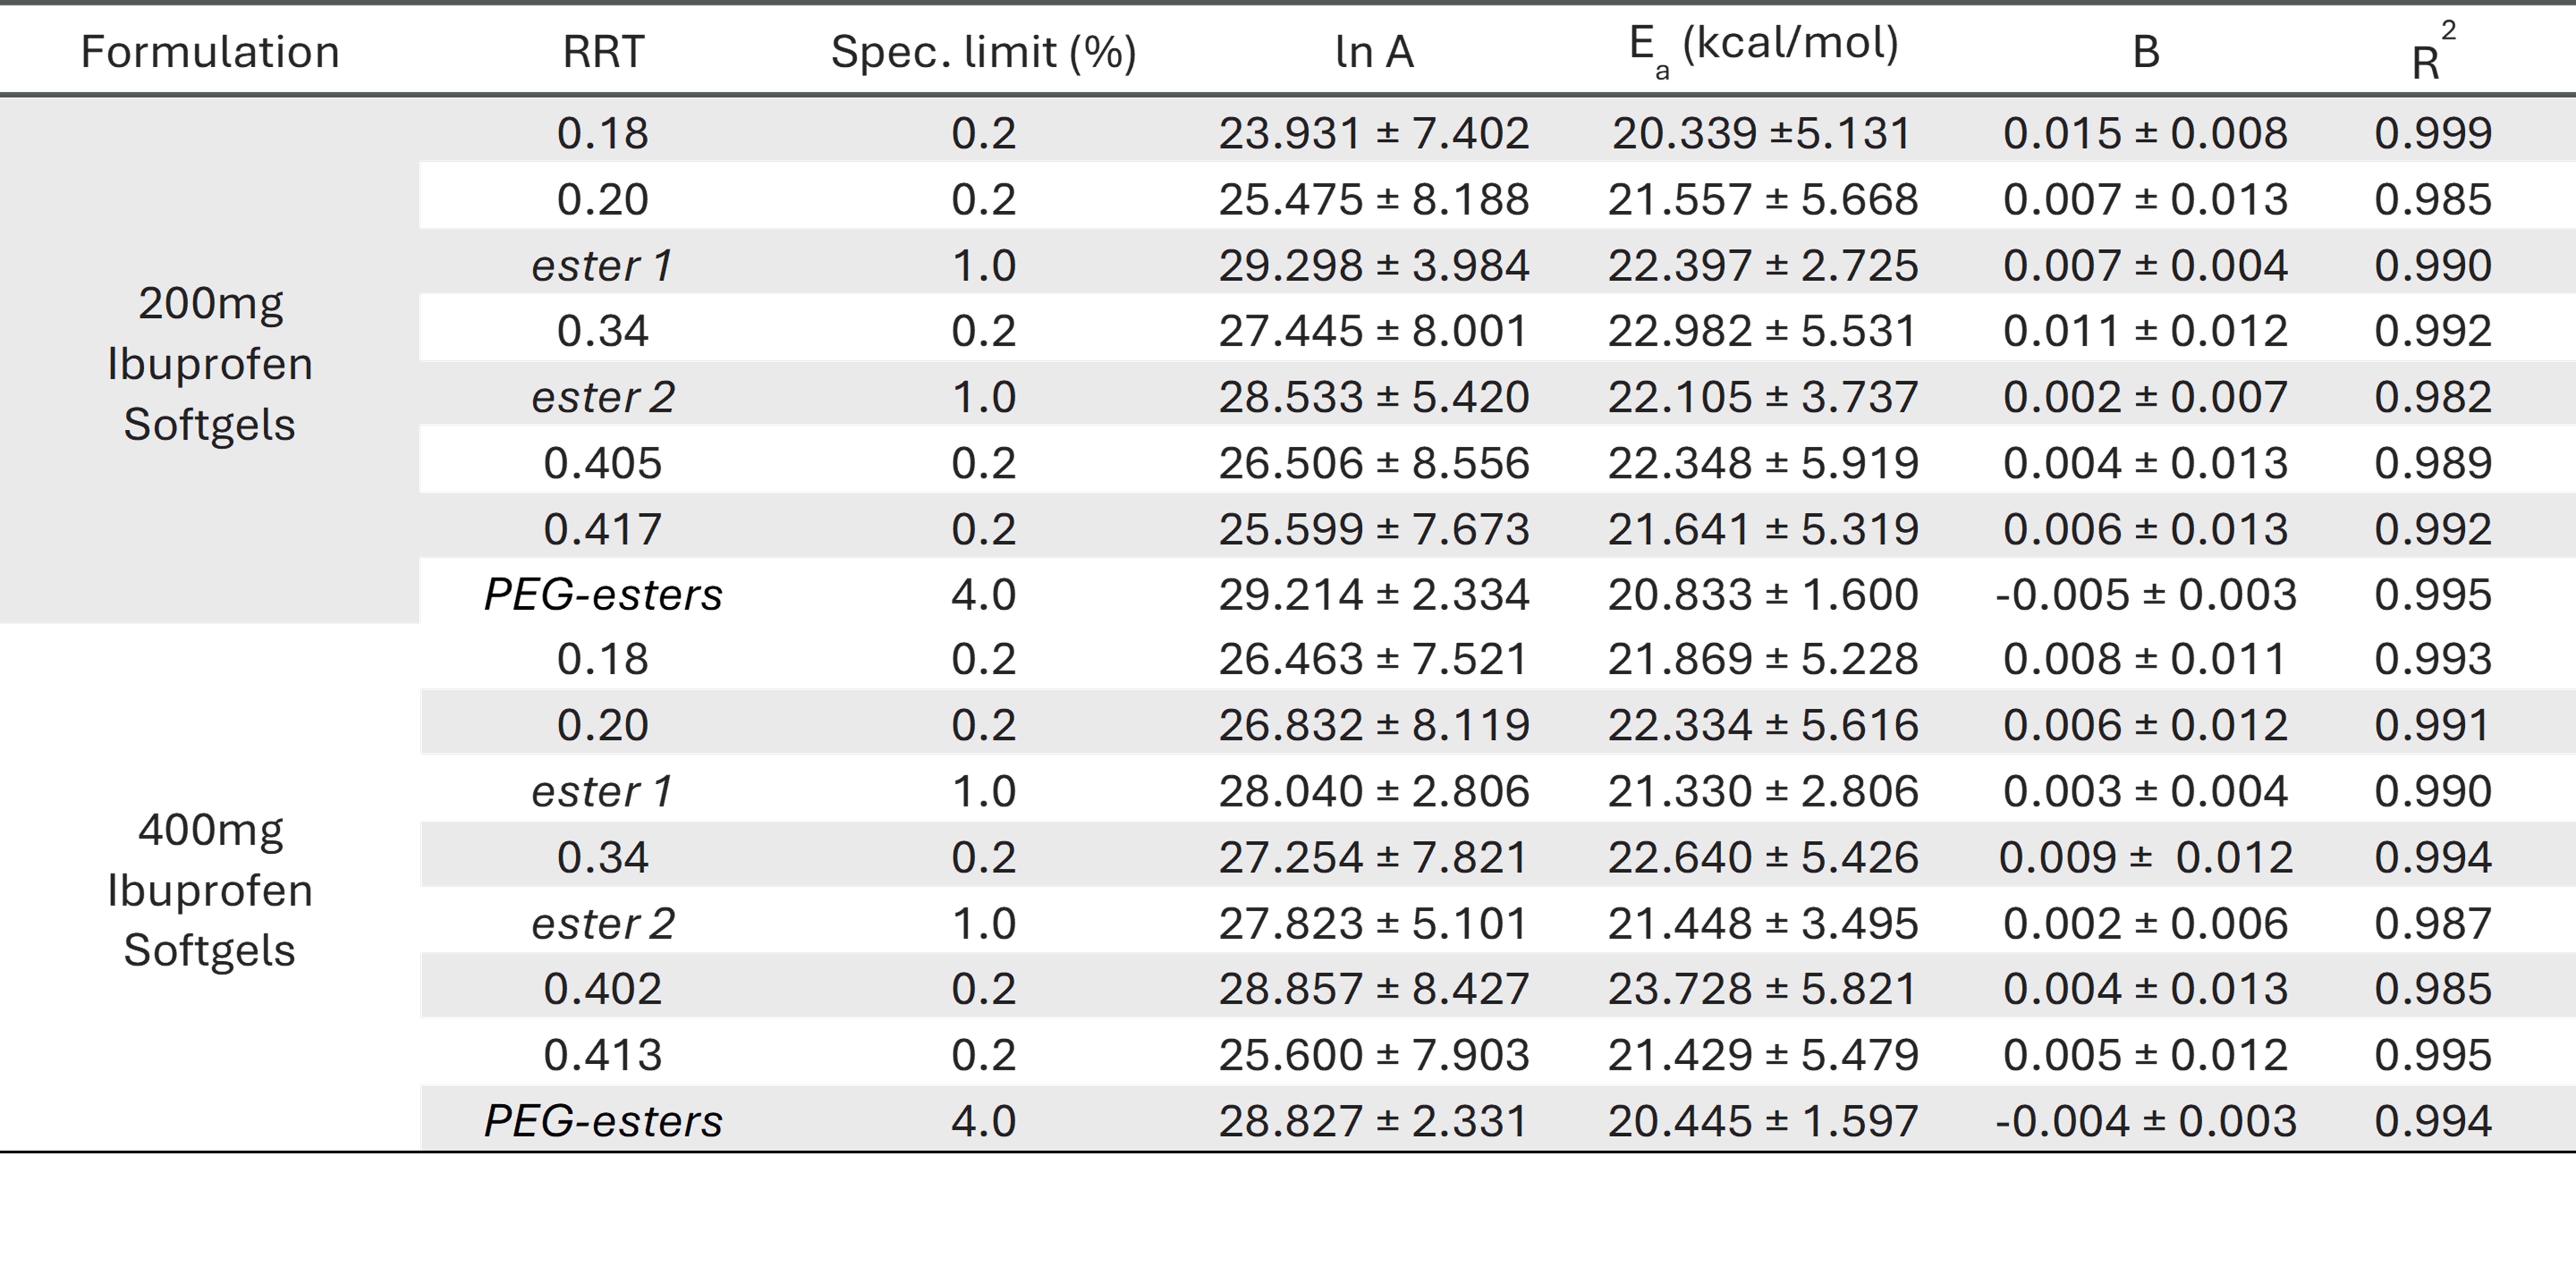Click the Formulation column header
This screenshot has width=2576, height=1279.
(210, 52)
